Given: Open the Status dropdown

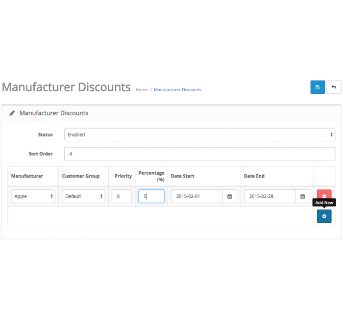Looking at the screenshot, I should pos(199,135).
